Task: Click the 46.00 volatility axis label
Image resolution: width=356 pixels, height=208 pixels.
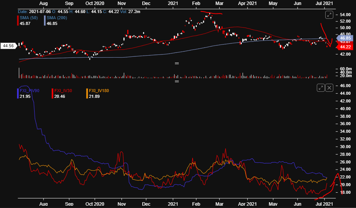Action: click(x=345, y=86)
